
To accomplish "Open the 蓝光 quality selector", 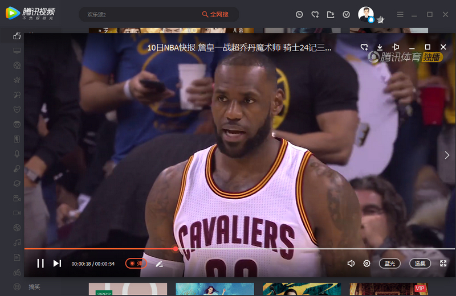I will tap(390, 264).
